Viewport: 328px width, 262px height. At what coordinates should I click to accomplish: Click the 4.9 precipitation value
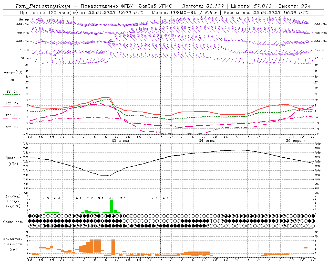click(111, 198)
